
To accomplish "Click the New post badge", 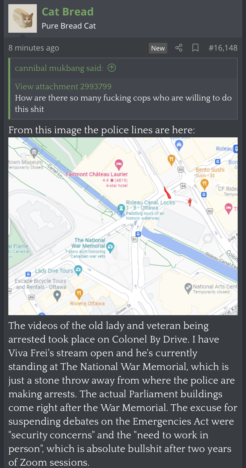I will (x=158, y=48).
